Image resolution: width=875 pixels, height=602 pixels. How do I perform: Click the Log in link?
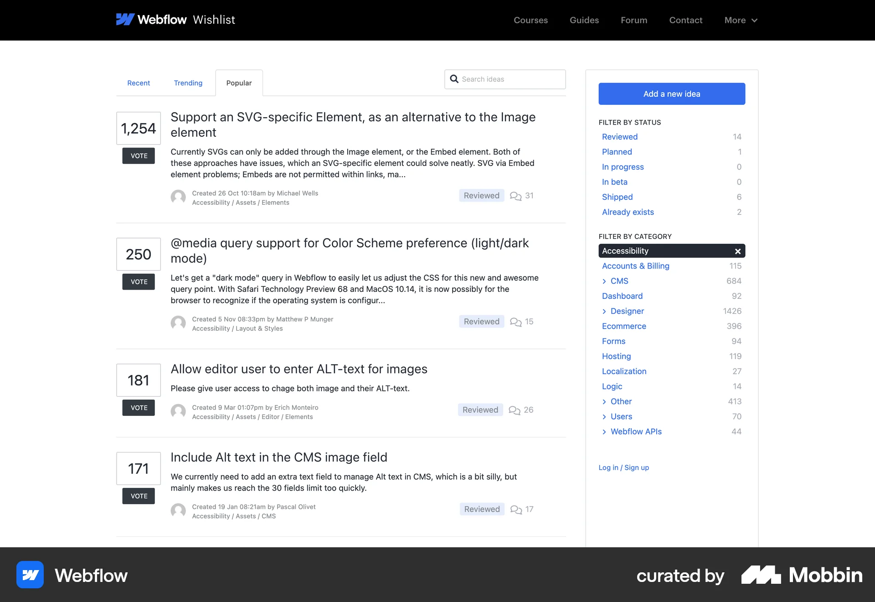point(608,467)
